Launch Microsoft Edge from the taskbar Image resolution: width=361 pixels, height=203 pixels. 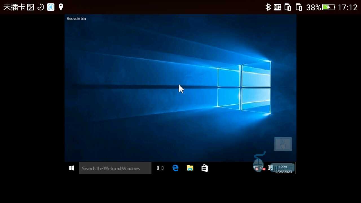point(175,168)
